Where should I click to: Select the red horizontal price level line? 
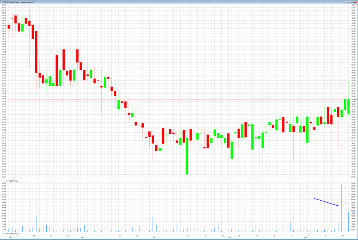pos(178,99)
